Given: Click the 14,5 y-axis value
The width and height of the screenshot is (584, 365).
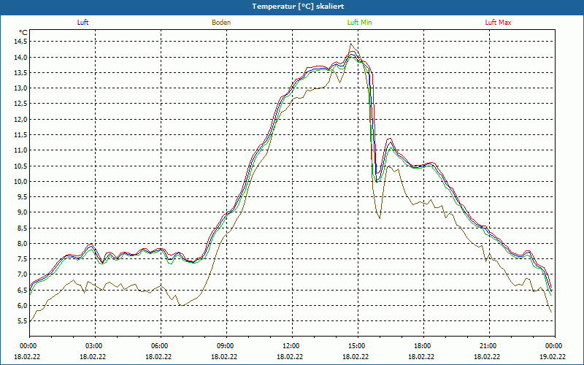Looking at the screenshot, I should click(x=20, y=42).
